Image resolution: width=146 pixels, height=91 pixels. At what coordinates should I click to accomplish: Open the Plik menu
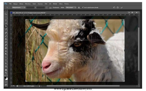[10, 4]
